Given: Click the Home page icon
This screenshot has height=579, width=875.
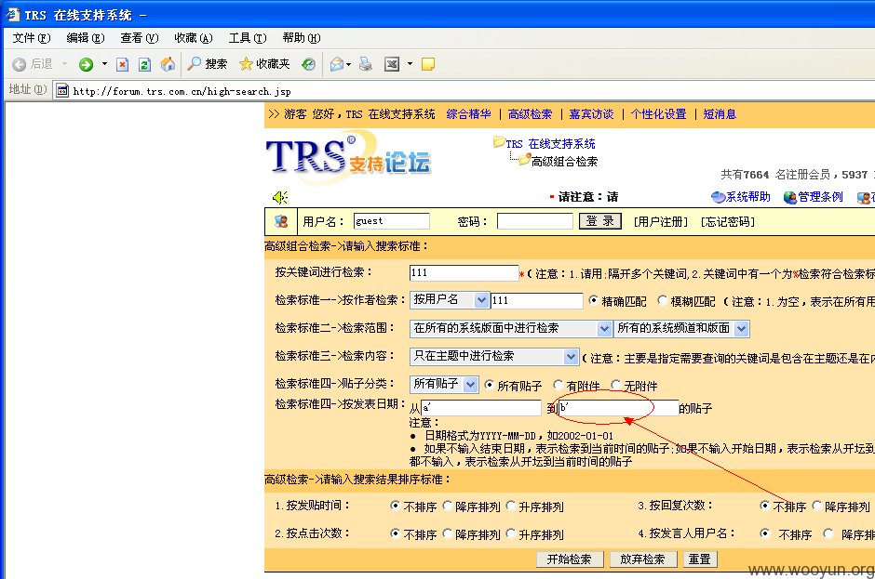Looking at the screenshot, I should (168, 64).
